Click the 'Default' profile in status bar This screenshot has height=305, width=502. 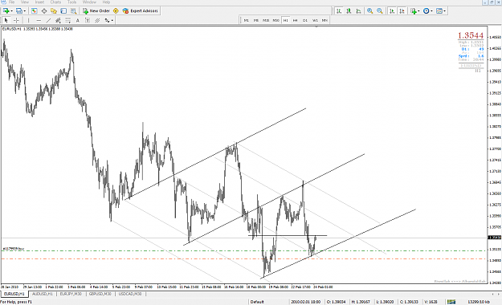257,302
